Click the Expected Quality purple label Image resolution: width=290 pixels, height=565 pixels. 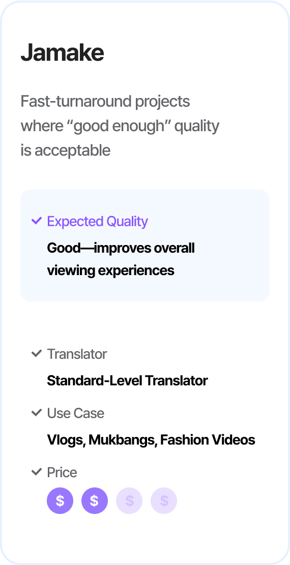97,222
